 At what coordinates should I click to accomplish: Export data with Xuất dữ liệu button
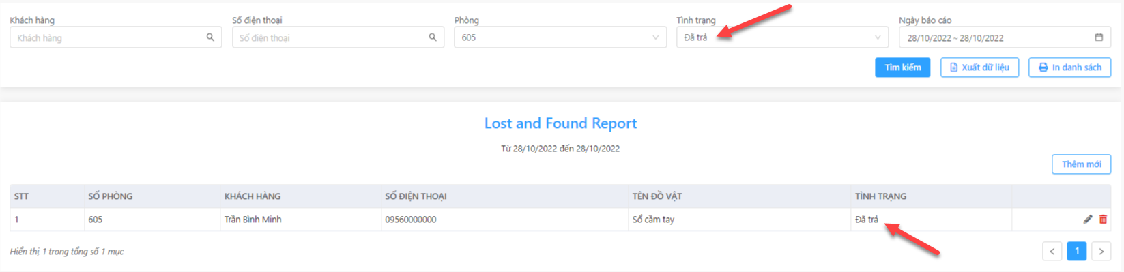(979, 67)
